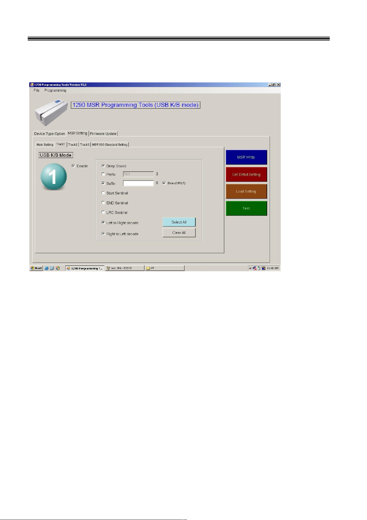Click the Suffix text field
Screen dimensions: 367x520
pos(138,183)
